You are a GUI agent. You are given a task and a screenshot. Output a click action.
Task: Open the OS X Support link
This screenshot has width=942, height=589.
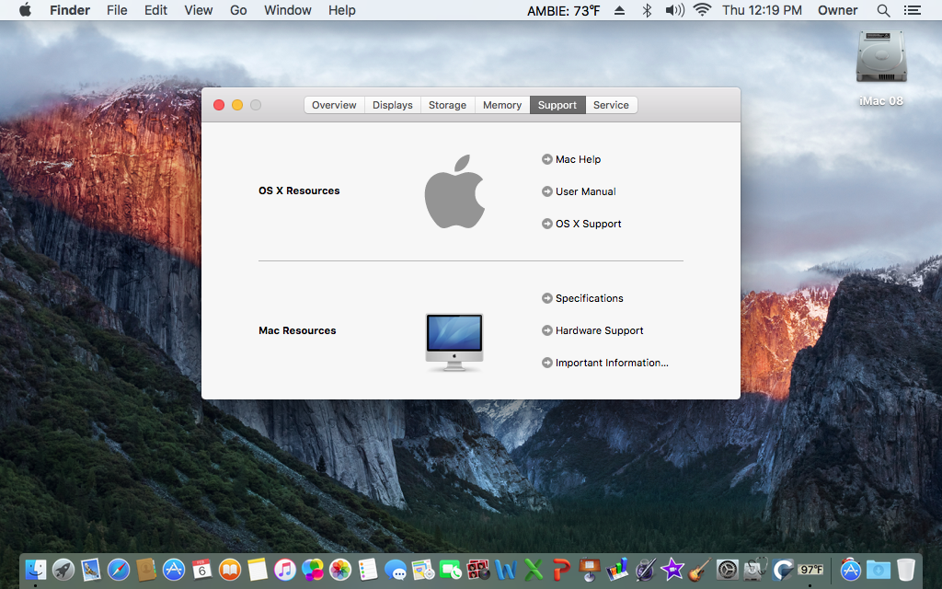click(581, 224)
